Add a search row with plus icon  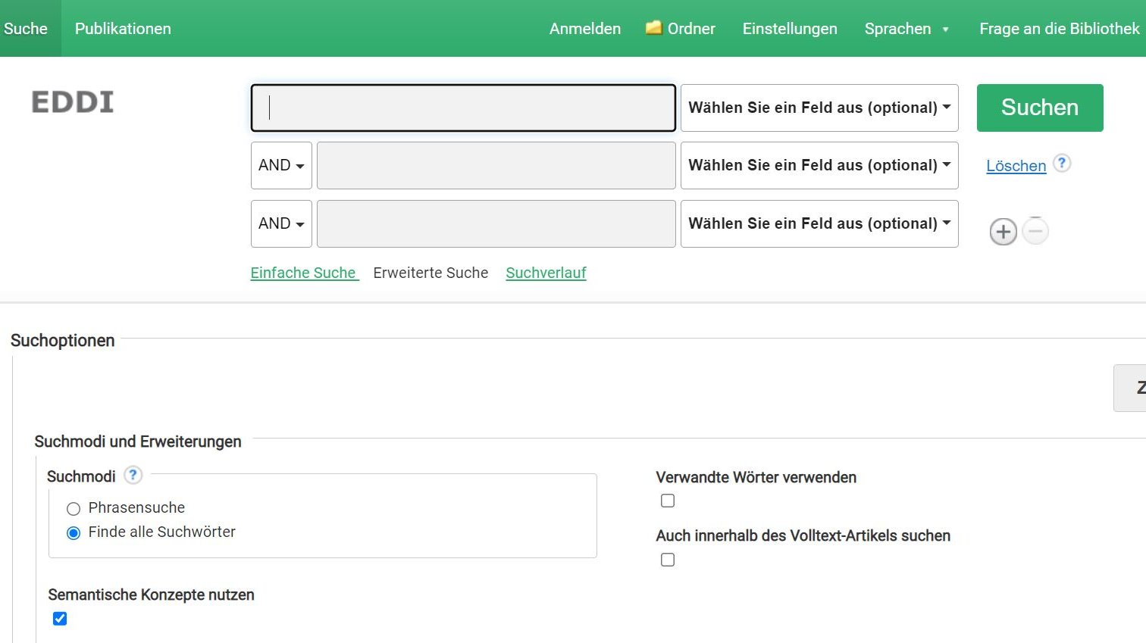click(x=1004, y=231)
